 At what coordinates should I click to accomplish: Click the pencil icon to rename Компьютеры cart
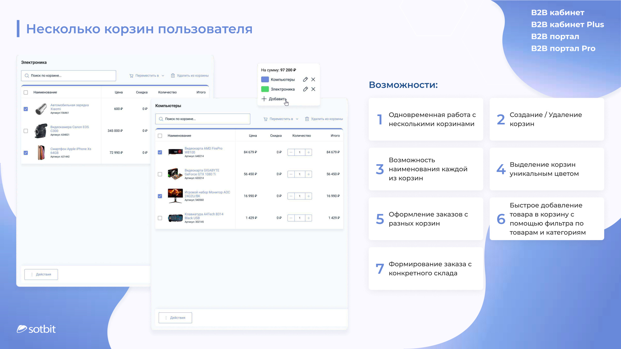(306, 79)
